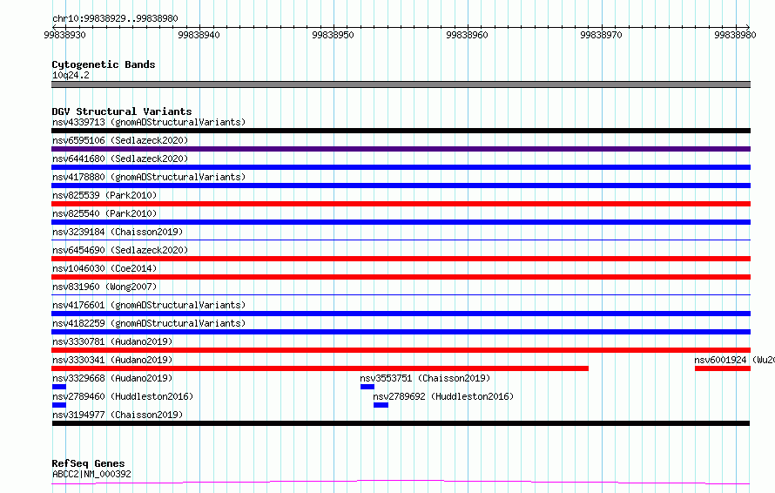Click the black nsv3194977 variant bar
Screen dimensions: 775x493
point(401,423)
